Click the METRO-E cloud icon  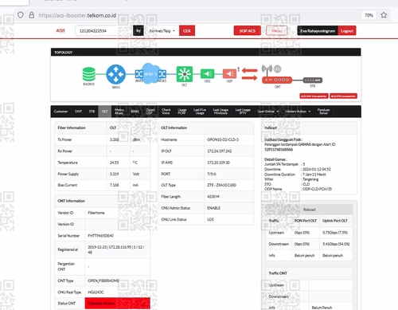click(x=150, y=73)
